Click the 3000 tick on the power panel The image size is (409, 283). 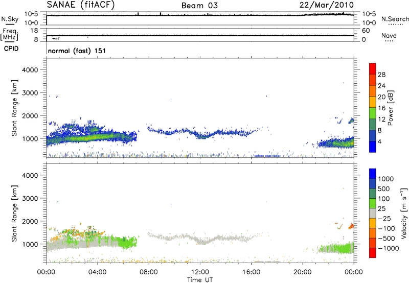pos(30,93)
